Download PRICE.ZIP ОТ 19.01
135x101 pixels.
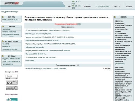(10, 20)
